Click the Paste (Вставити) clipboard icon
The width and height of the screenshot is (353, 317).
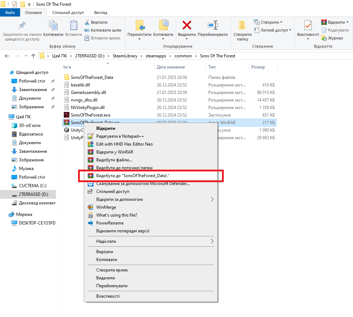click(x=73, y=25)
